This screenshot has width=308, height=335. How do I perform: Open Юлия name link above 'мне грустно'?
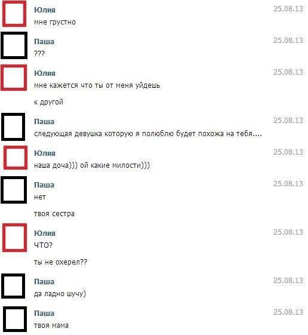(x=45, y=10)
